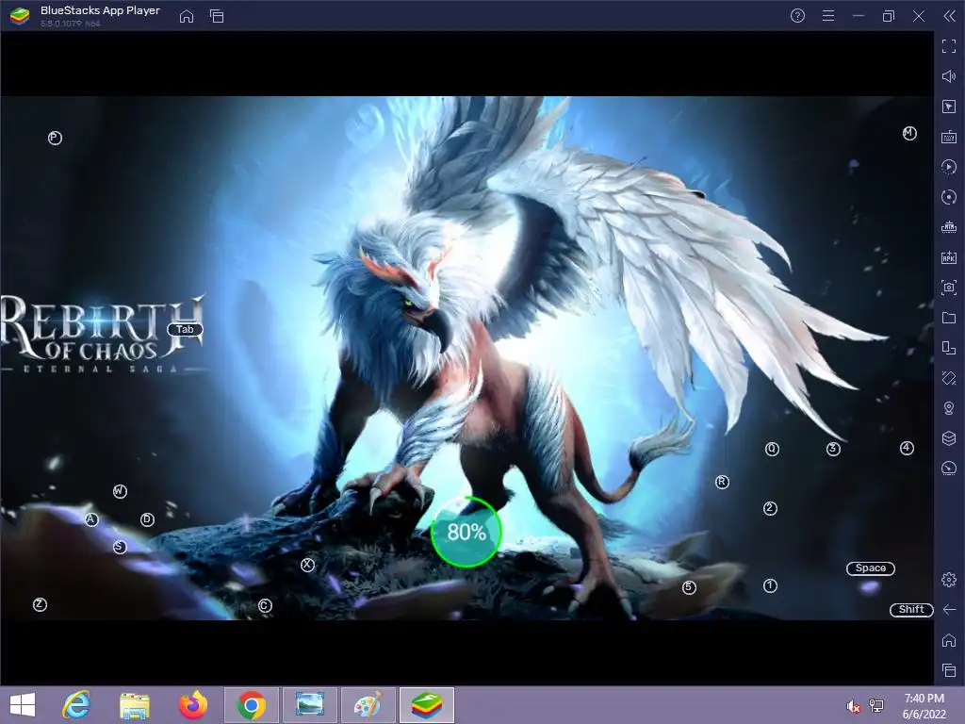Toggle eco mode speedometer icon
The height and width of the screenshot is (724, 965).
click(x=949, y=469)
